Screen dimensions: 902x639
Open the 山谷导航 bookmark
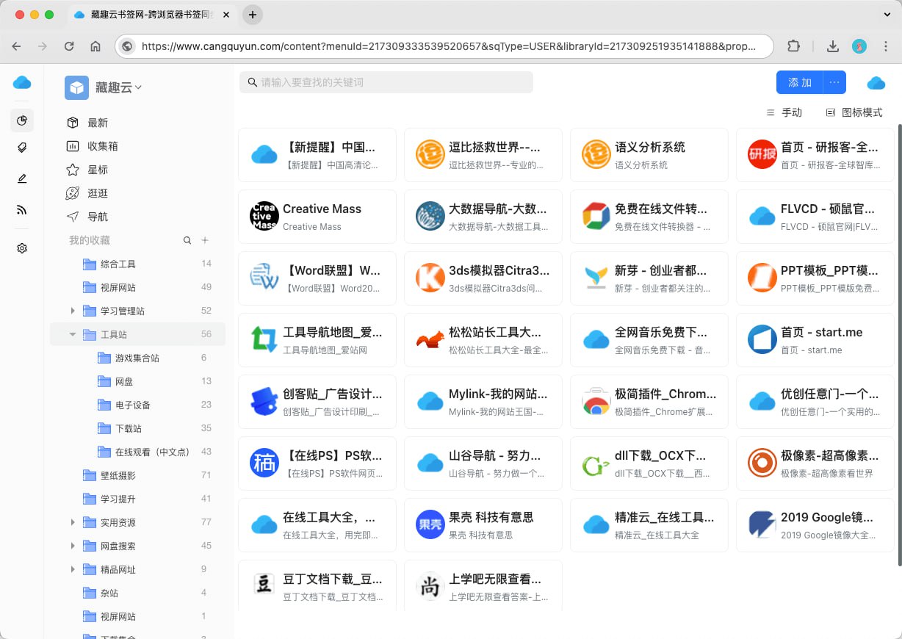[483, 463]
